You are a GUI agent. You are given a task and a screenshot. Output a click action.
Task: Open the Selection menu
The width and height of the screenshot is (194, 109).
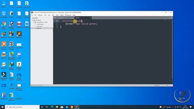coord(40,15)
